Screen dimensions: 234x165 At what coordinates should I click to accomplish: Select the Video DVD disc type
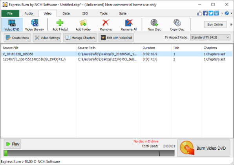[x=12, y=25]
